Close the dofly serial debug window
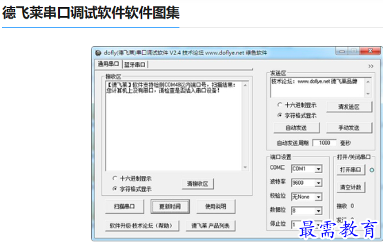This screenshot has width=383, height=251. coord(371,51)
